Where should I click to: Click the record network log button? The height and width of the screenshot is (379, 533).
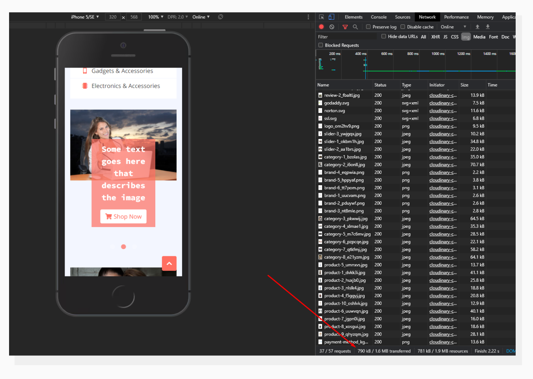321,26
